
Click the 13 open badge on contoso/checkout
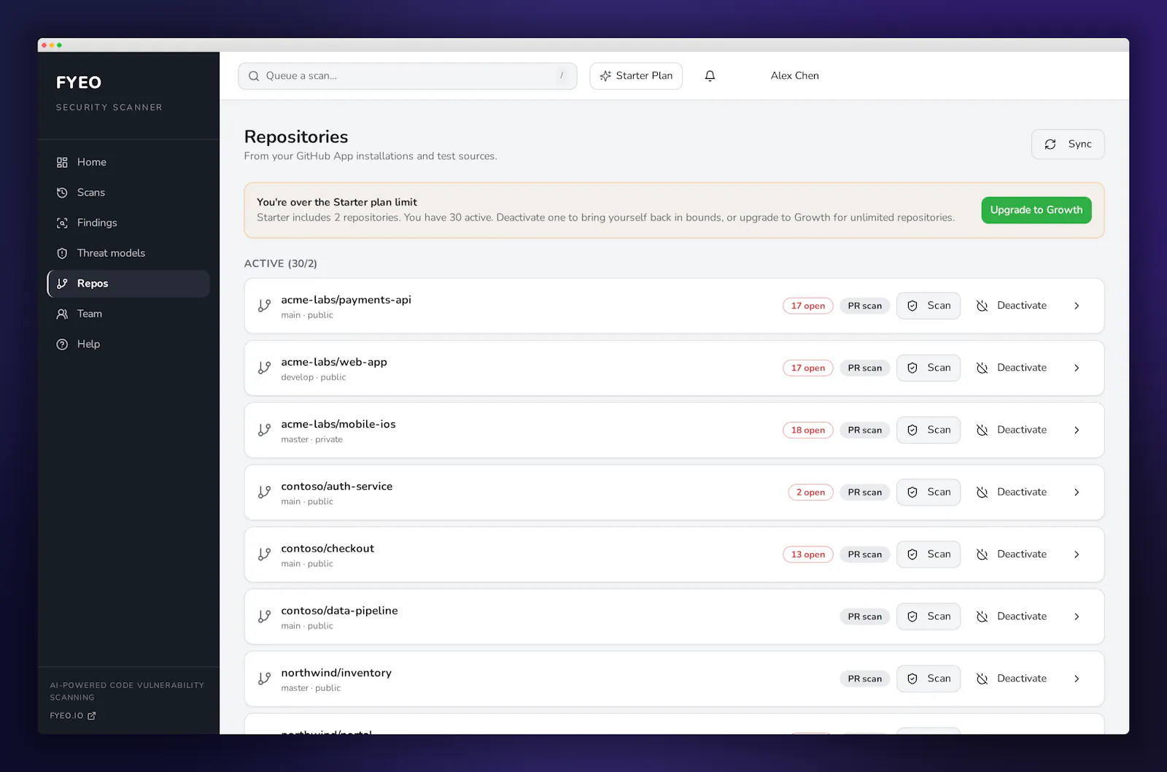[x=808, y=555]
